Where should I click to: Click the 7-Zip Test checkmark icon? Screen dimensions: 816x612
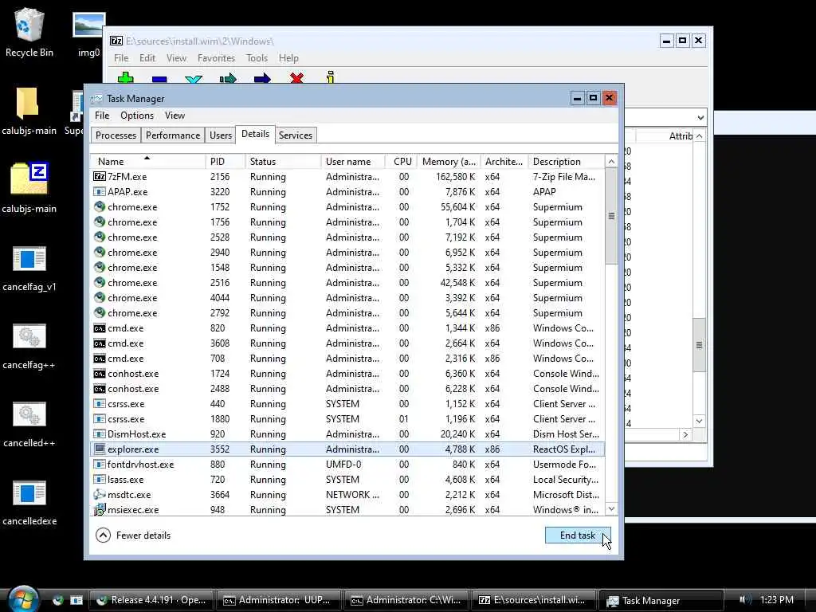[x=194, y=79]
